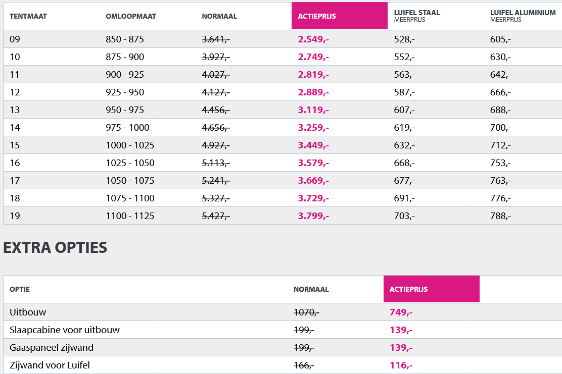Select the TENTMAAT column header
Screen dimensions: 562x374
point(28,16)
